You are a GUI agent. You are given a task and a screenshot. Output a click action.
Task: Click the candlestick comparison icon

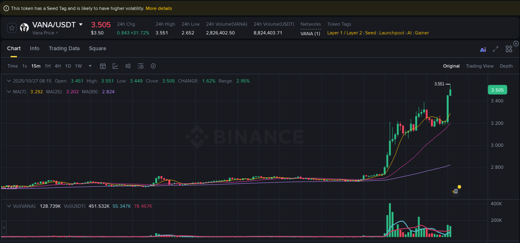pyautogui.click(x=128, y=66)
